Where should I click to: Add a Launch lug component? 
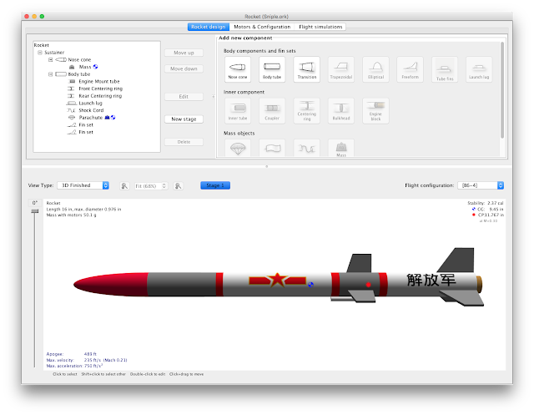pos(479,69)
